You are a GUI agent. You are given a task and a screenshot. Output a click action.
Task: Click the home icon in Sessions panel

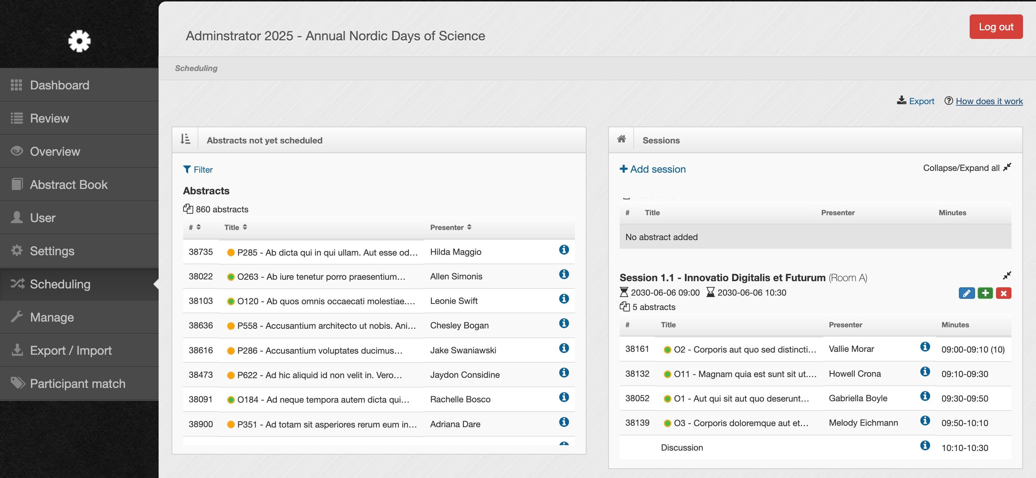point(621,139)
